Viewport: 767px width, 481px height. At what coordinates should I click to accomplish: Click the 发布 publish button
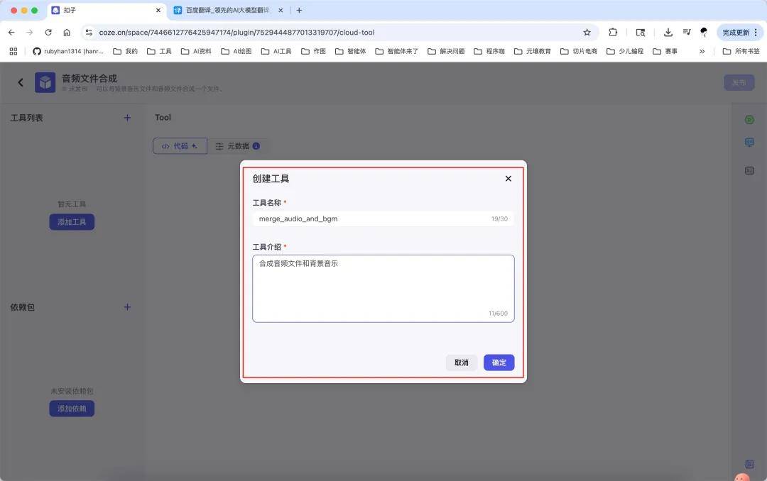tap(739, 82)
